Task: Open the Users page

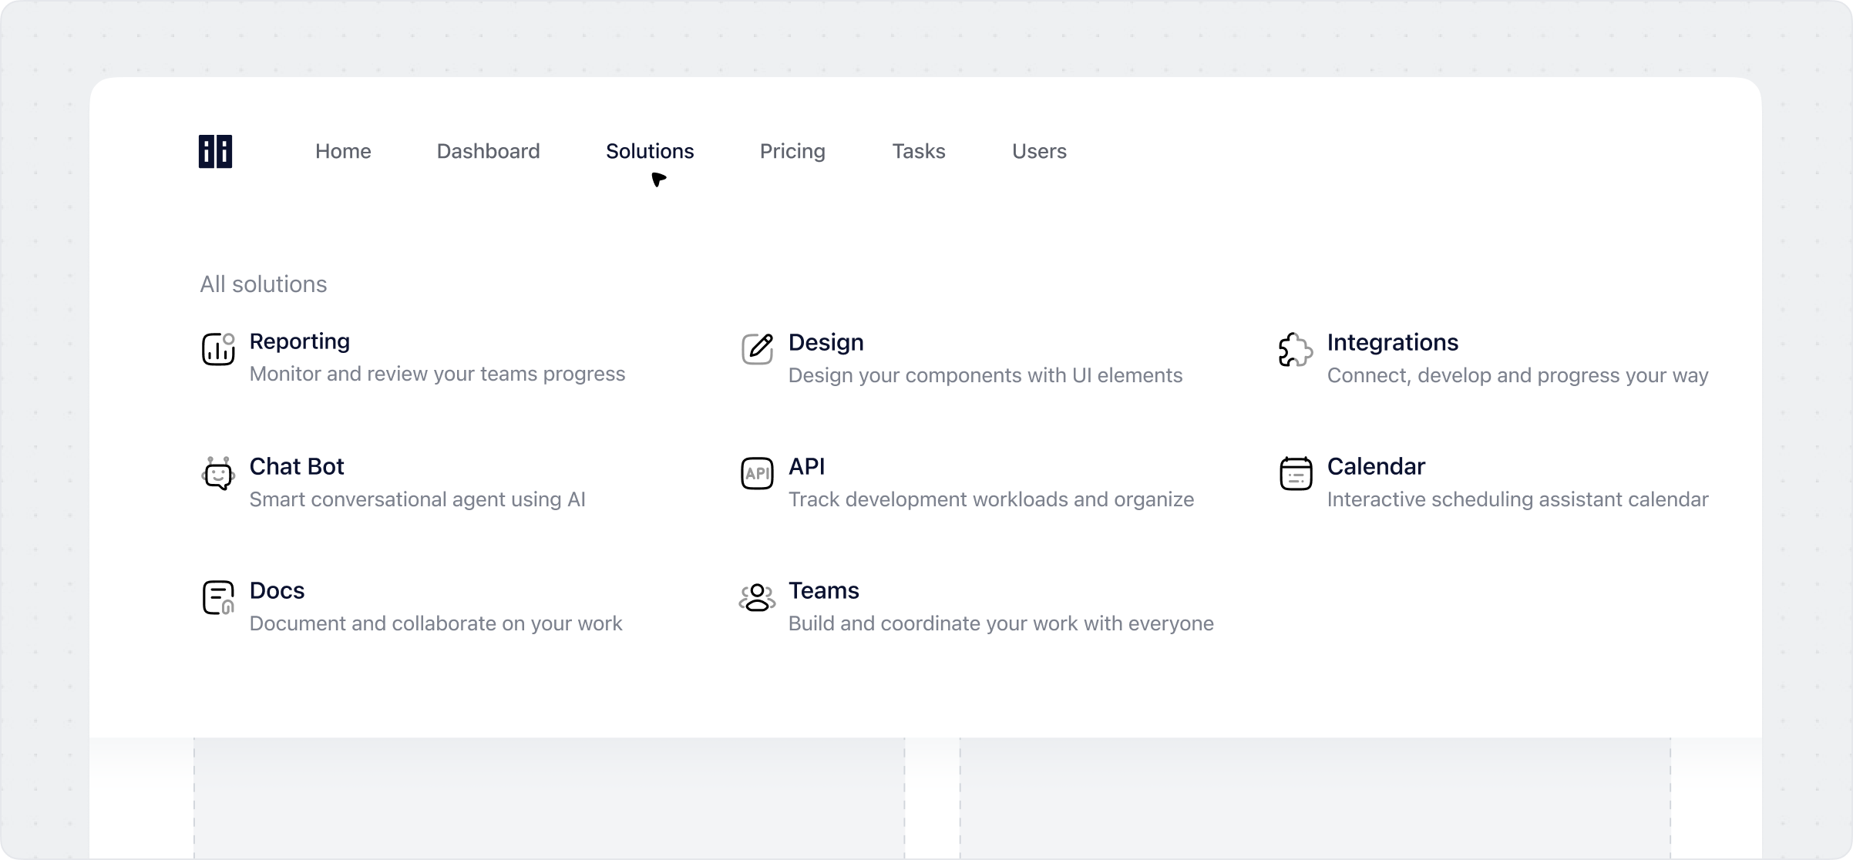Action: [1039, 151]
